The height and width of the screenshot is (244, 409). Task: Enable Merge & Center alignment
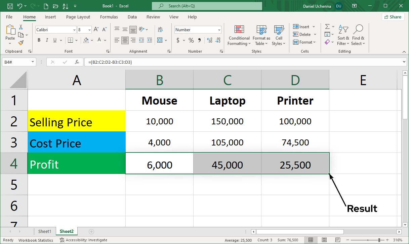tap(161, 40)
